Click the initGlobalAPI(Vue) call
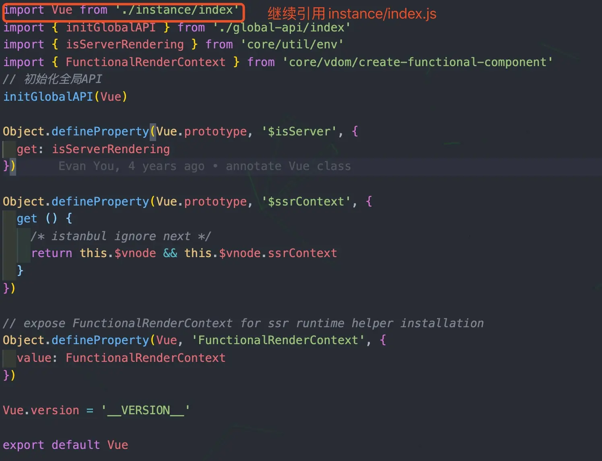The width and height of the screenshot is (602, 461). pos(65,97)
